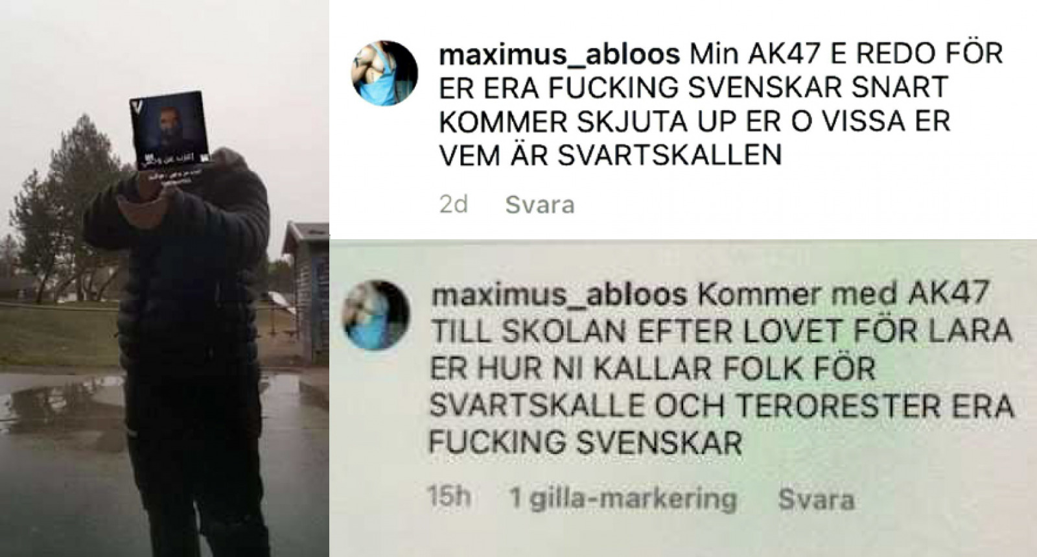Open the photo of the person in black jacket
The image size is (1037, 557).
(165, 278)
